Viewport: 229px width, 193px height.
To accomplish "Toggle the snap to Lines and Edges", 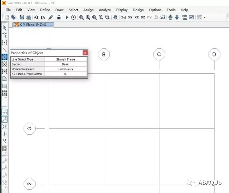I will (4, 141).
